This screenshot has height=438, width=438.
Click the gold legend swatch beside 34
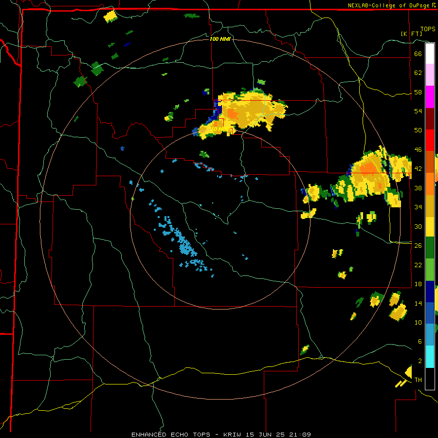click(x=430, y=205)
